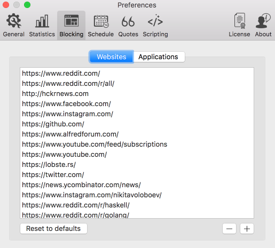Remove selected website with minus button
275x248 pixels.
coord(229,229)
